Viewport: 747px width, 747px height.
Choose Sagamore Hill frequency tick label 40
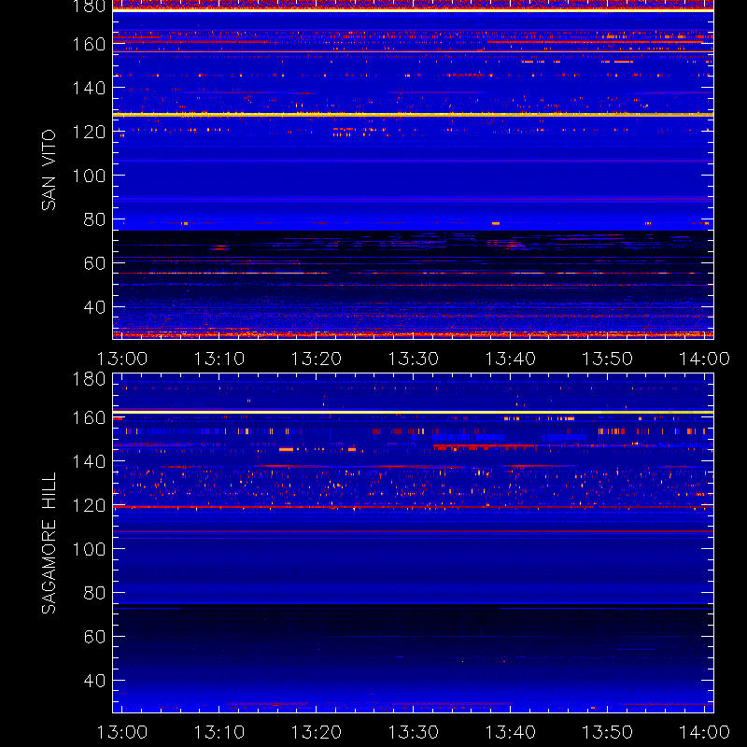pyautogui.click(x=94, y=681)
